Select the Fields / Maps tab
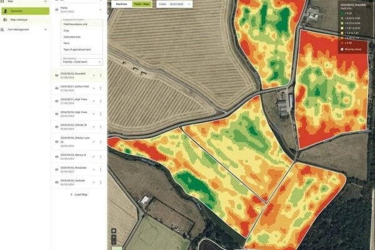 click(x=140, y=4)
